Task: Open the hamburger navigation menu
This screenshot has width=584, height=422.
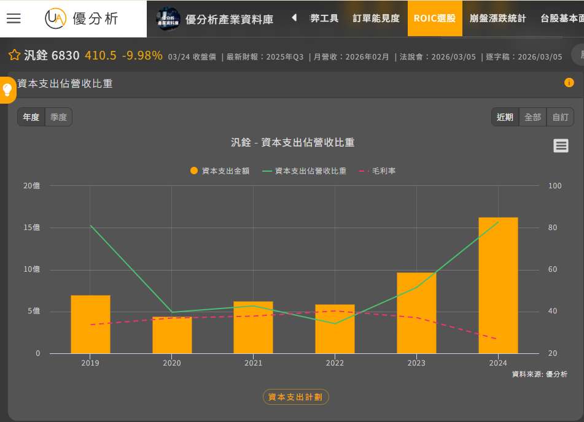Action: click(14, 18)
